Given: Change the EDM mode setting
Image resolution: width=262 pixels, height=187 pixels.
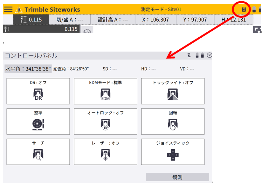Looking at the screenshot, I should pos(105,91).
